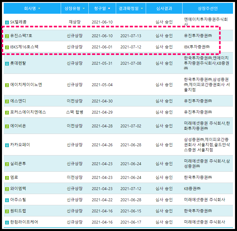
Task: Select the 2021-06-15 result date
Action: (131, 211)
